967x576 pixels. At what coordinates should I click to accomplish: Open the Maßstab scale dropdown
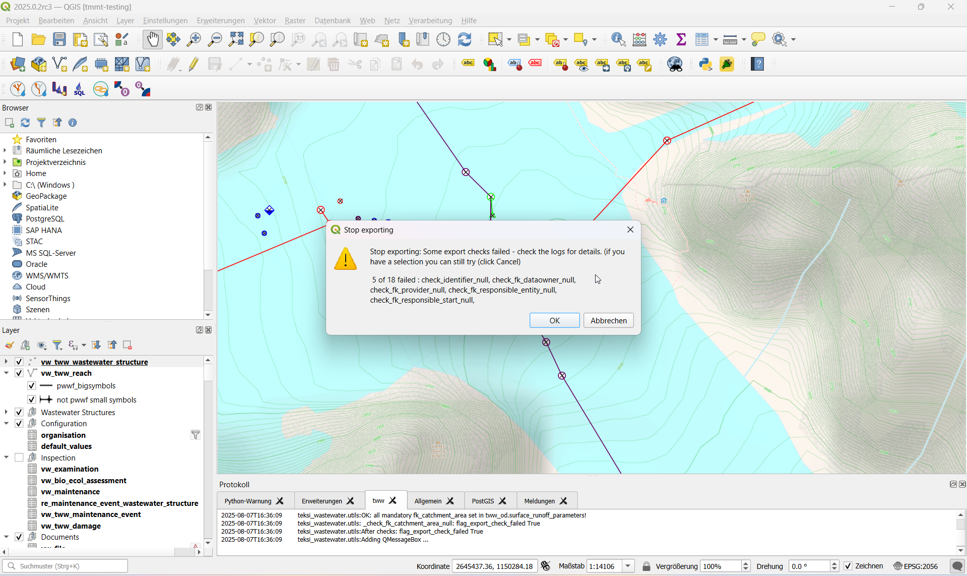point(628,566)
